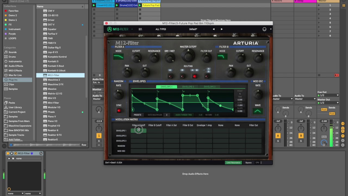The width and height of the screenshot is (348, 196).
Task: Select the Envelope 3 tab
Action: [209, 87]
